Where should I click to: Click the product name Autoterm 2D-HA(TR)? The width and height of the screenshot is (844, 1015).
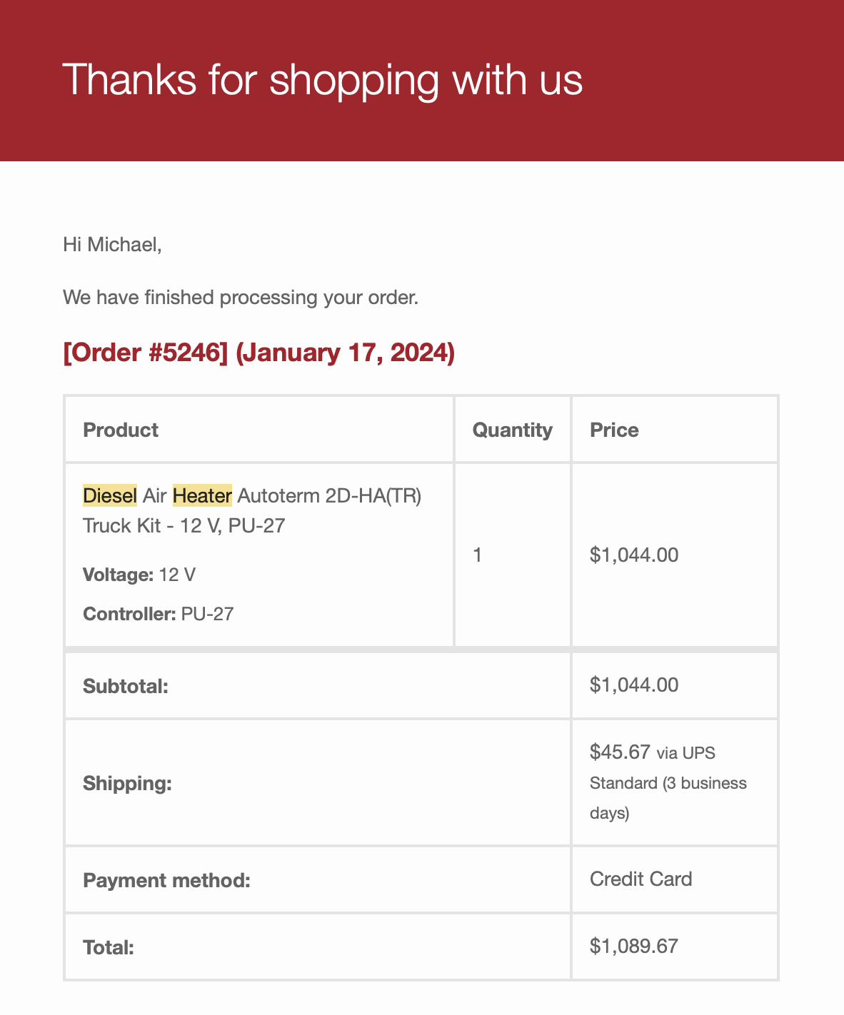pyautogui.click(x=329, y=495)
